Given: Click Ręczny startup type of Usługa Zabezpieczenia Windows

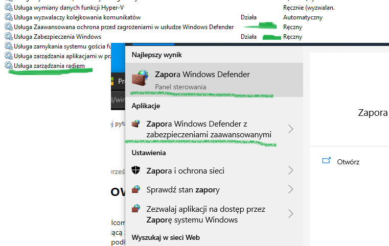Looking at the screenshot, I should coord(293,37).
